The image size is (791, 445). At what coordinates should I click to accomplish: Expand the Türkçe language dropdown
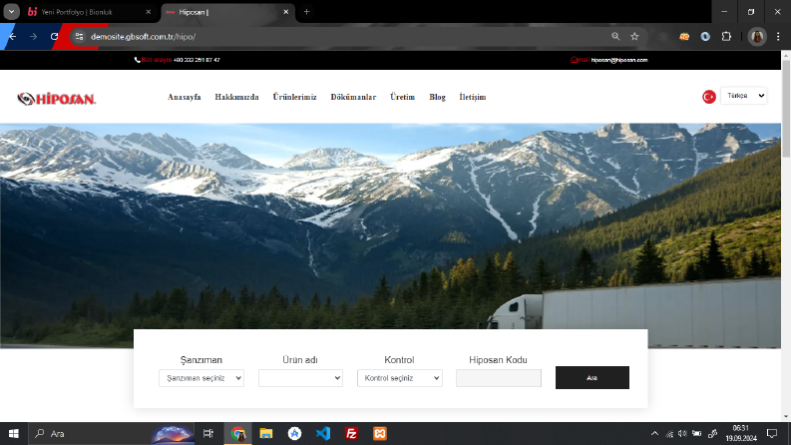tap(744, 96)
